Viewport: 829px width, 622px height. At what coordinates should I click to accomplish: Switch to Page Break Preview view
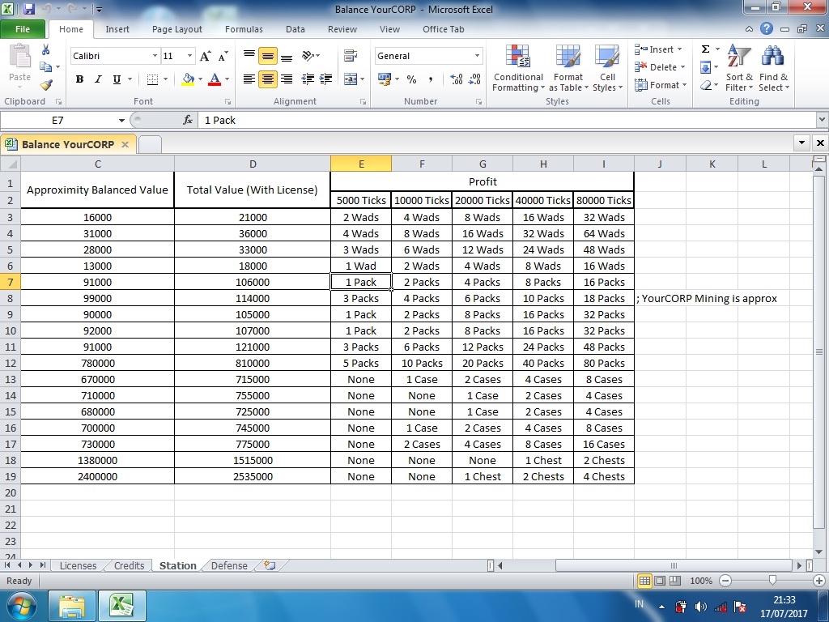(x=675, y=581)
